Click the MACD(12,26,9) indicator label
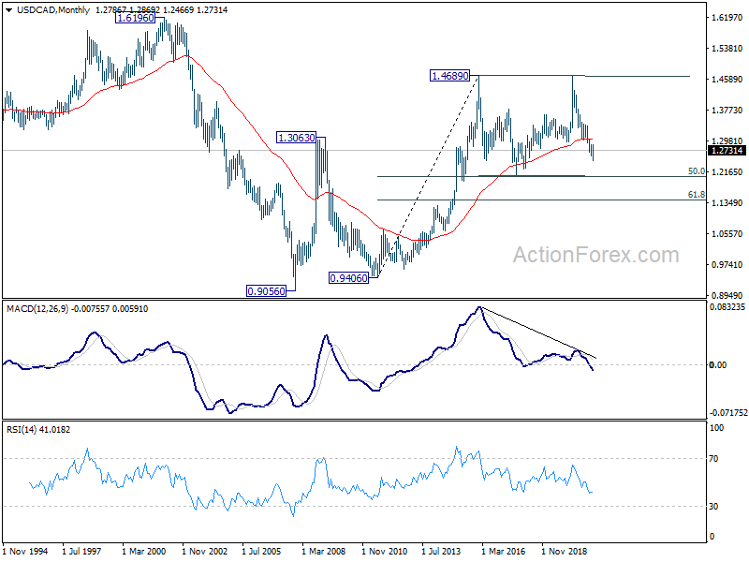Viewport: 749px width, 562px height. coord(37,308)
